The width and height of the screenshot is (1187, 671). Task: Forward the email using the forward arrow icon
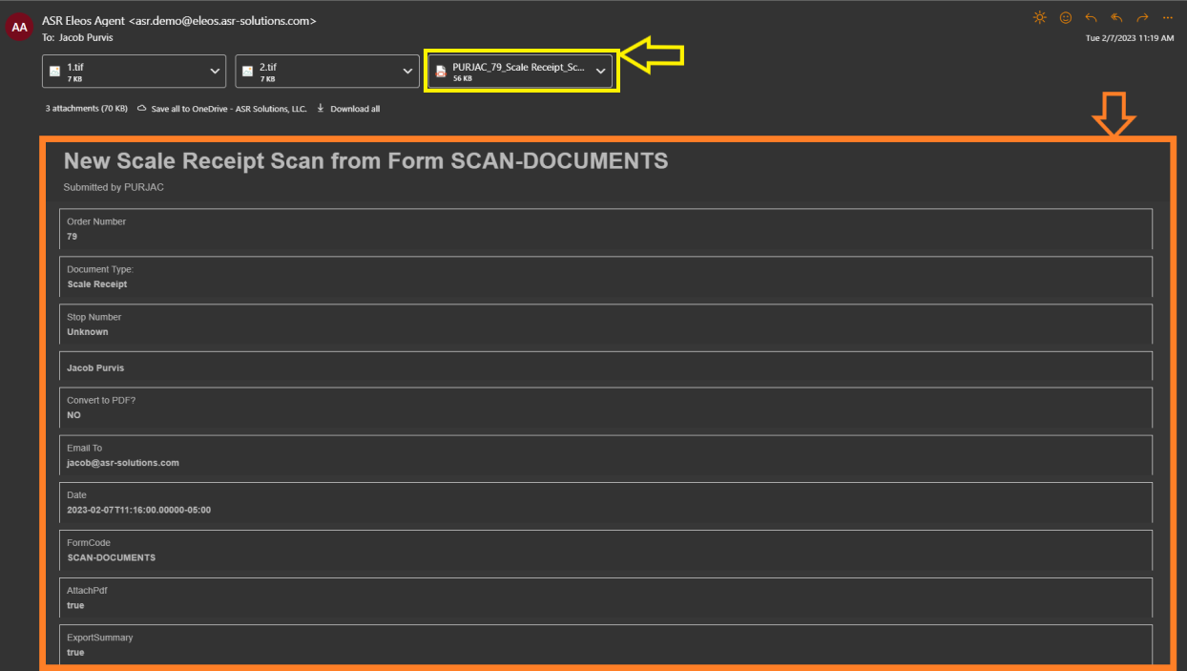tap(1142, 17)
